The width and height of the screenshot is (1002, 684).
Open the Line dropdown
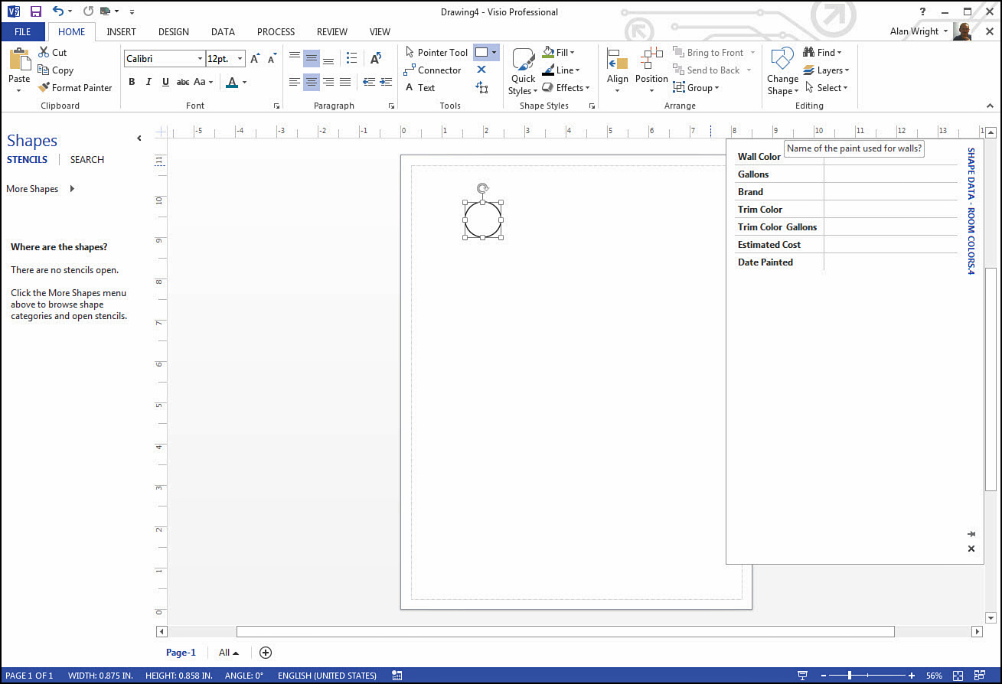point(561,70)
